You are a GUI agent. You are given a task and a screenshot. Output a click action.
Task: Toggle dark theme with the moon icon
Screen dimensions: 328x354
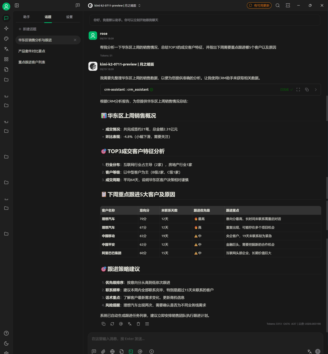point(6,343)
